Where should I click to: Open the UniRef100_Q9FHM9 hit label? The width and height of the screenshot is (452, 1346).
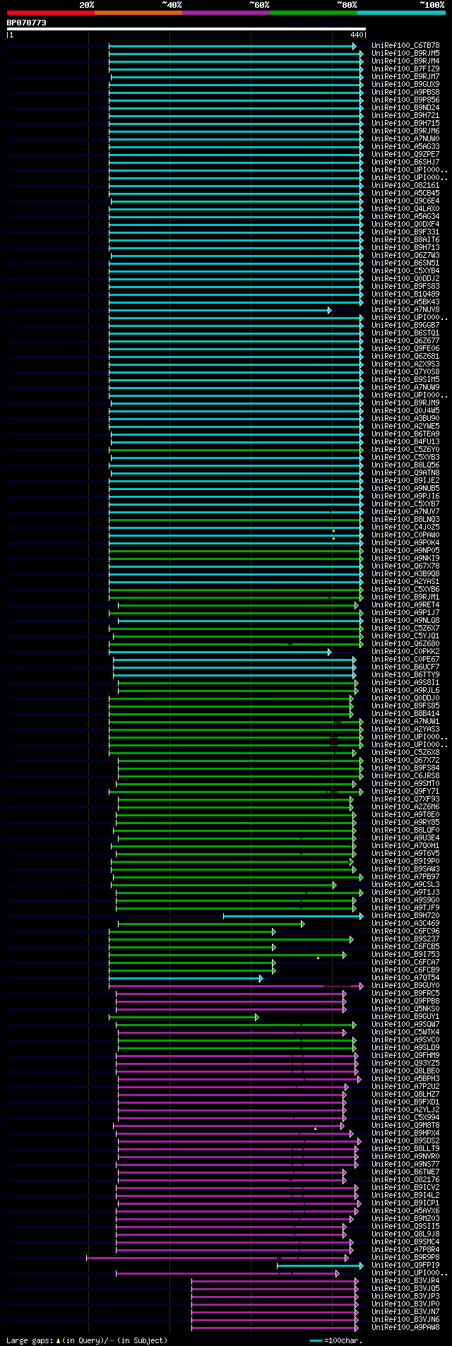pyautogui.click(x=405, y=1056)
